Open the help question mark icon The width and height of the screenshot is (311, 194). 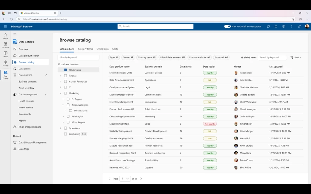click(x=292, y=26)
